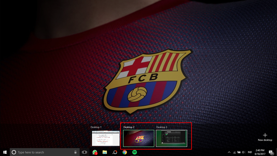This screenshot has width=277, height=156.
Task: Click the Cortana search box
Action: (42, 152)
